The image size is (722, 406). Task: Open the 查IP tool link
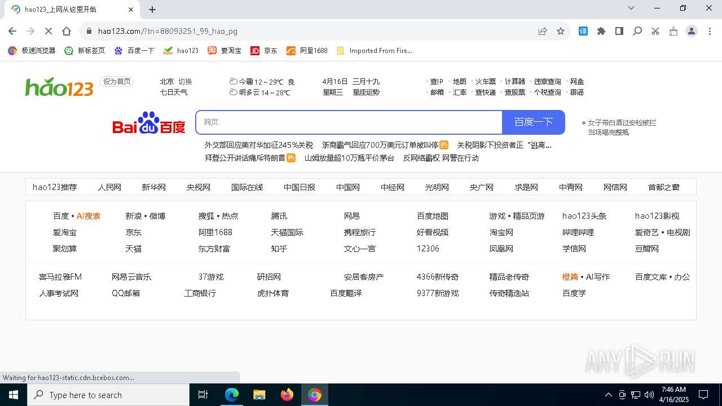tap(437, 82)
